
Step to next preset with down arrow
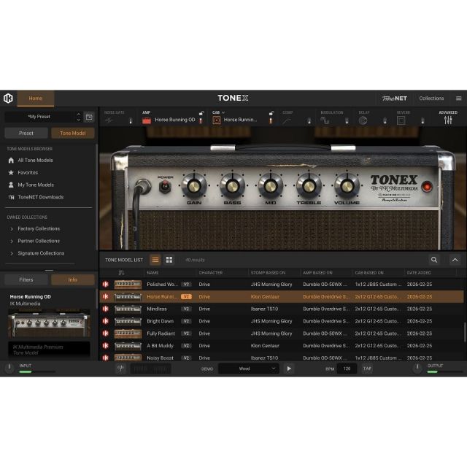[79, 120]
